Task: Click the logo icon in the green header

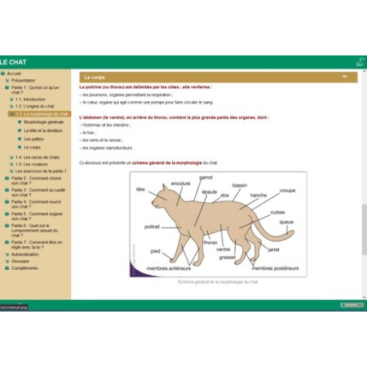Action: pyautogui.click(x=360, y=62)
